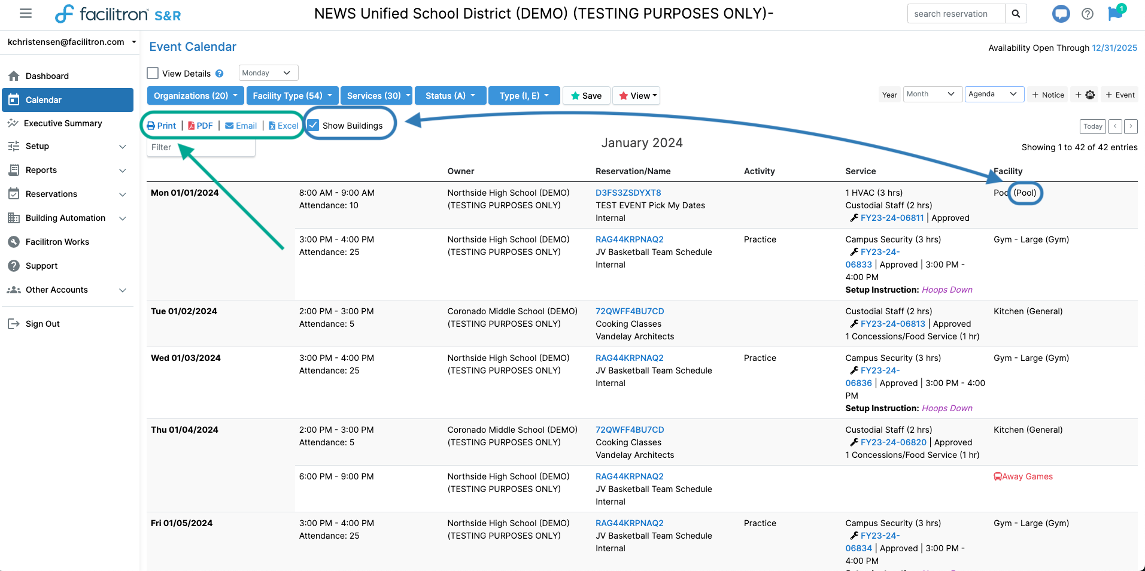
Task: Click the Filter text field
Action: tap(201, 147)
